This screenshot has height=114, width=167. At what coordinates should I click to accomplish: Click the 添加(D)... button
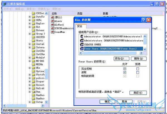point(121,59)
